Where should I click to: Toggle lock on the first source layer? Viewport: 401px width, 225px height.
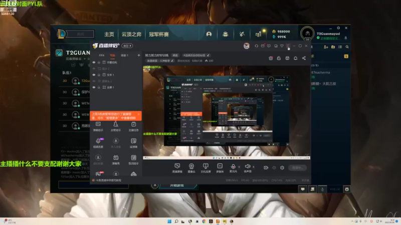click(x=99, y=62)
